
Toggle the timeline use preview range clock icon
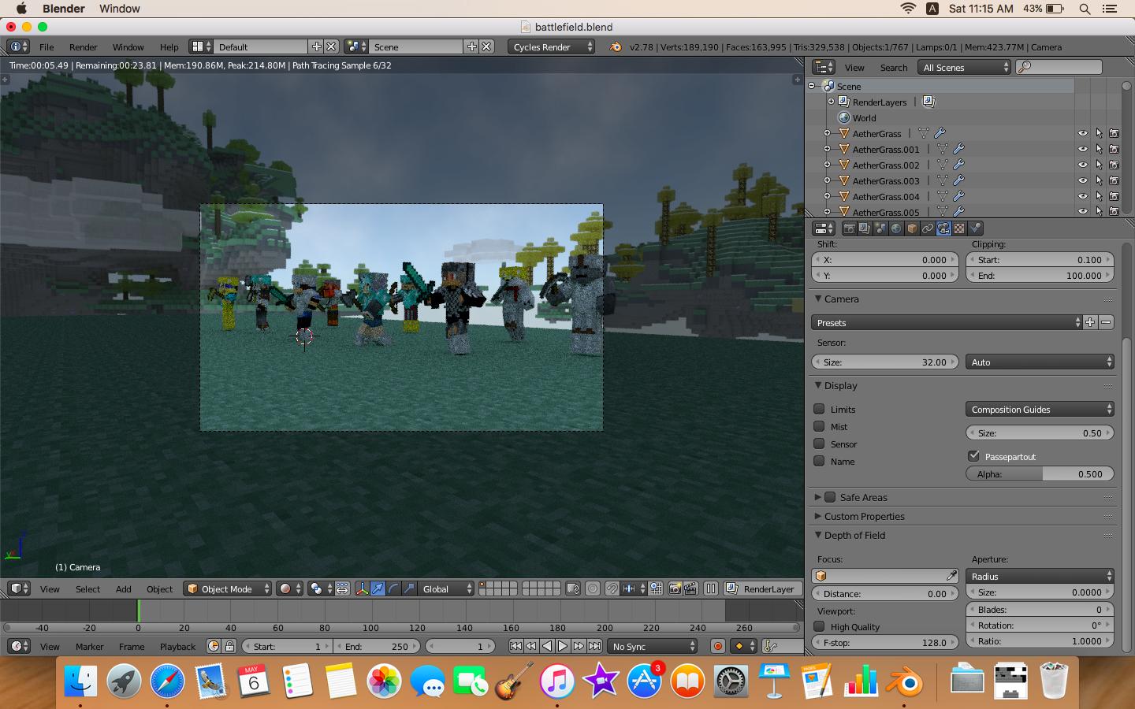(214, 646)
